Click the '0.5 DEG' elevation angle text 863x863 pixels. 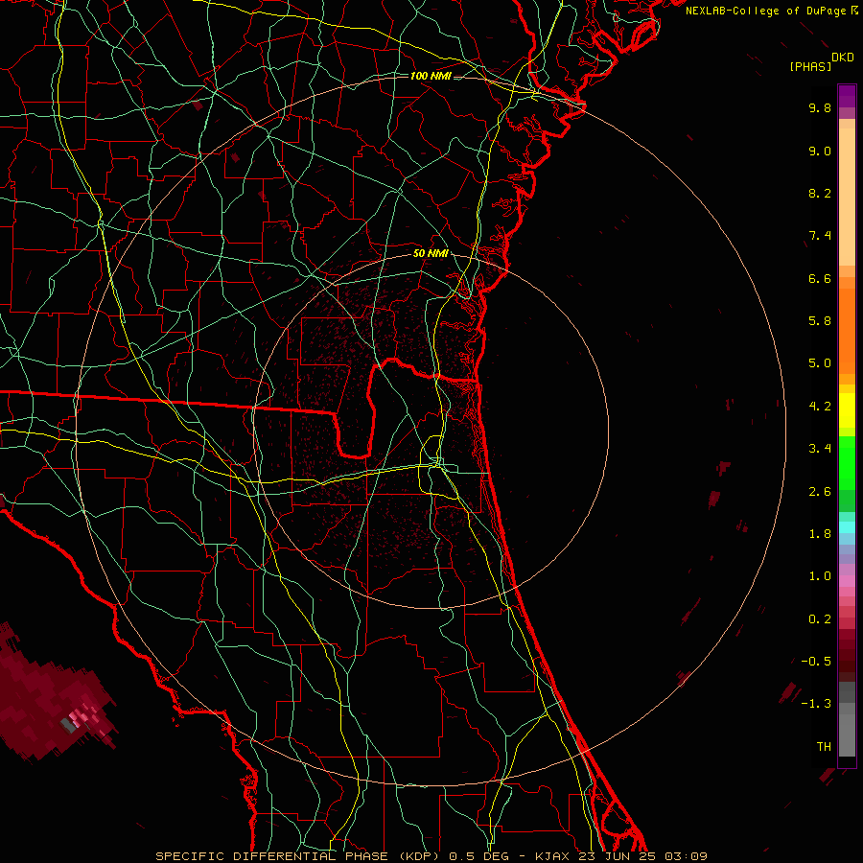(482, 856)
